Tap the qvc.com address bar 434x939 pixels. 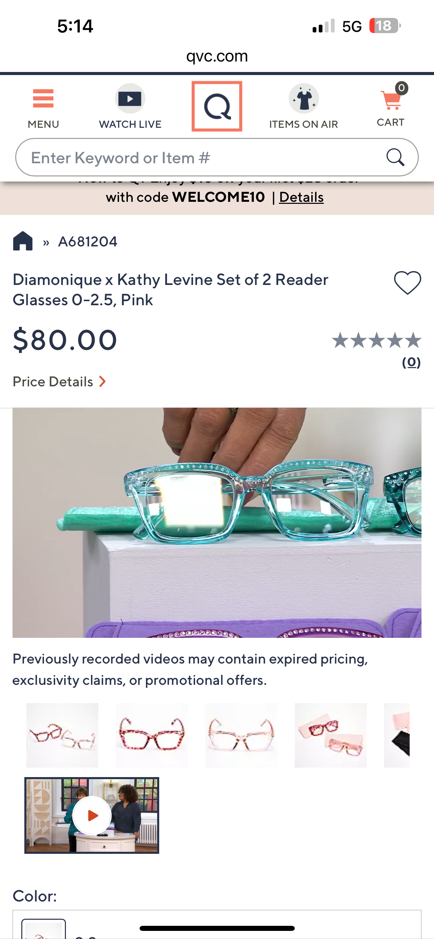click(x=217, y=56)
